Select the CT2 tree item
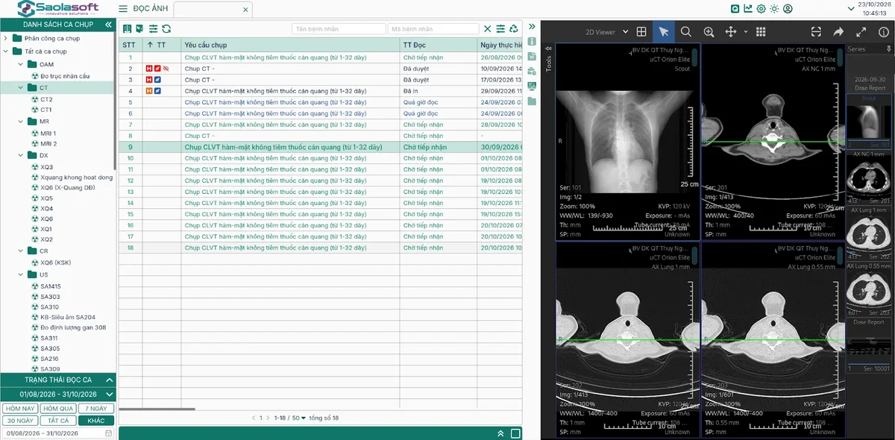 [46, 99]
